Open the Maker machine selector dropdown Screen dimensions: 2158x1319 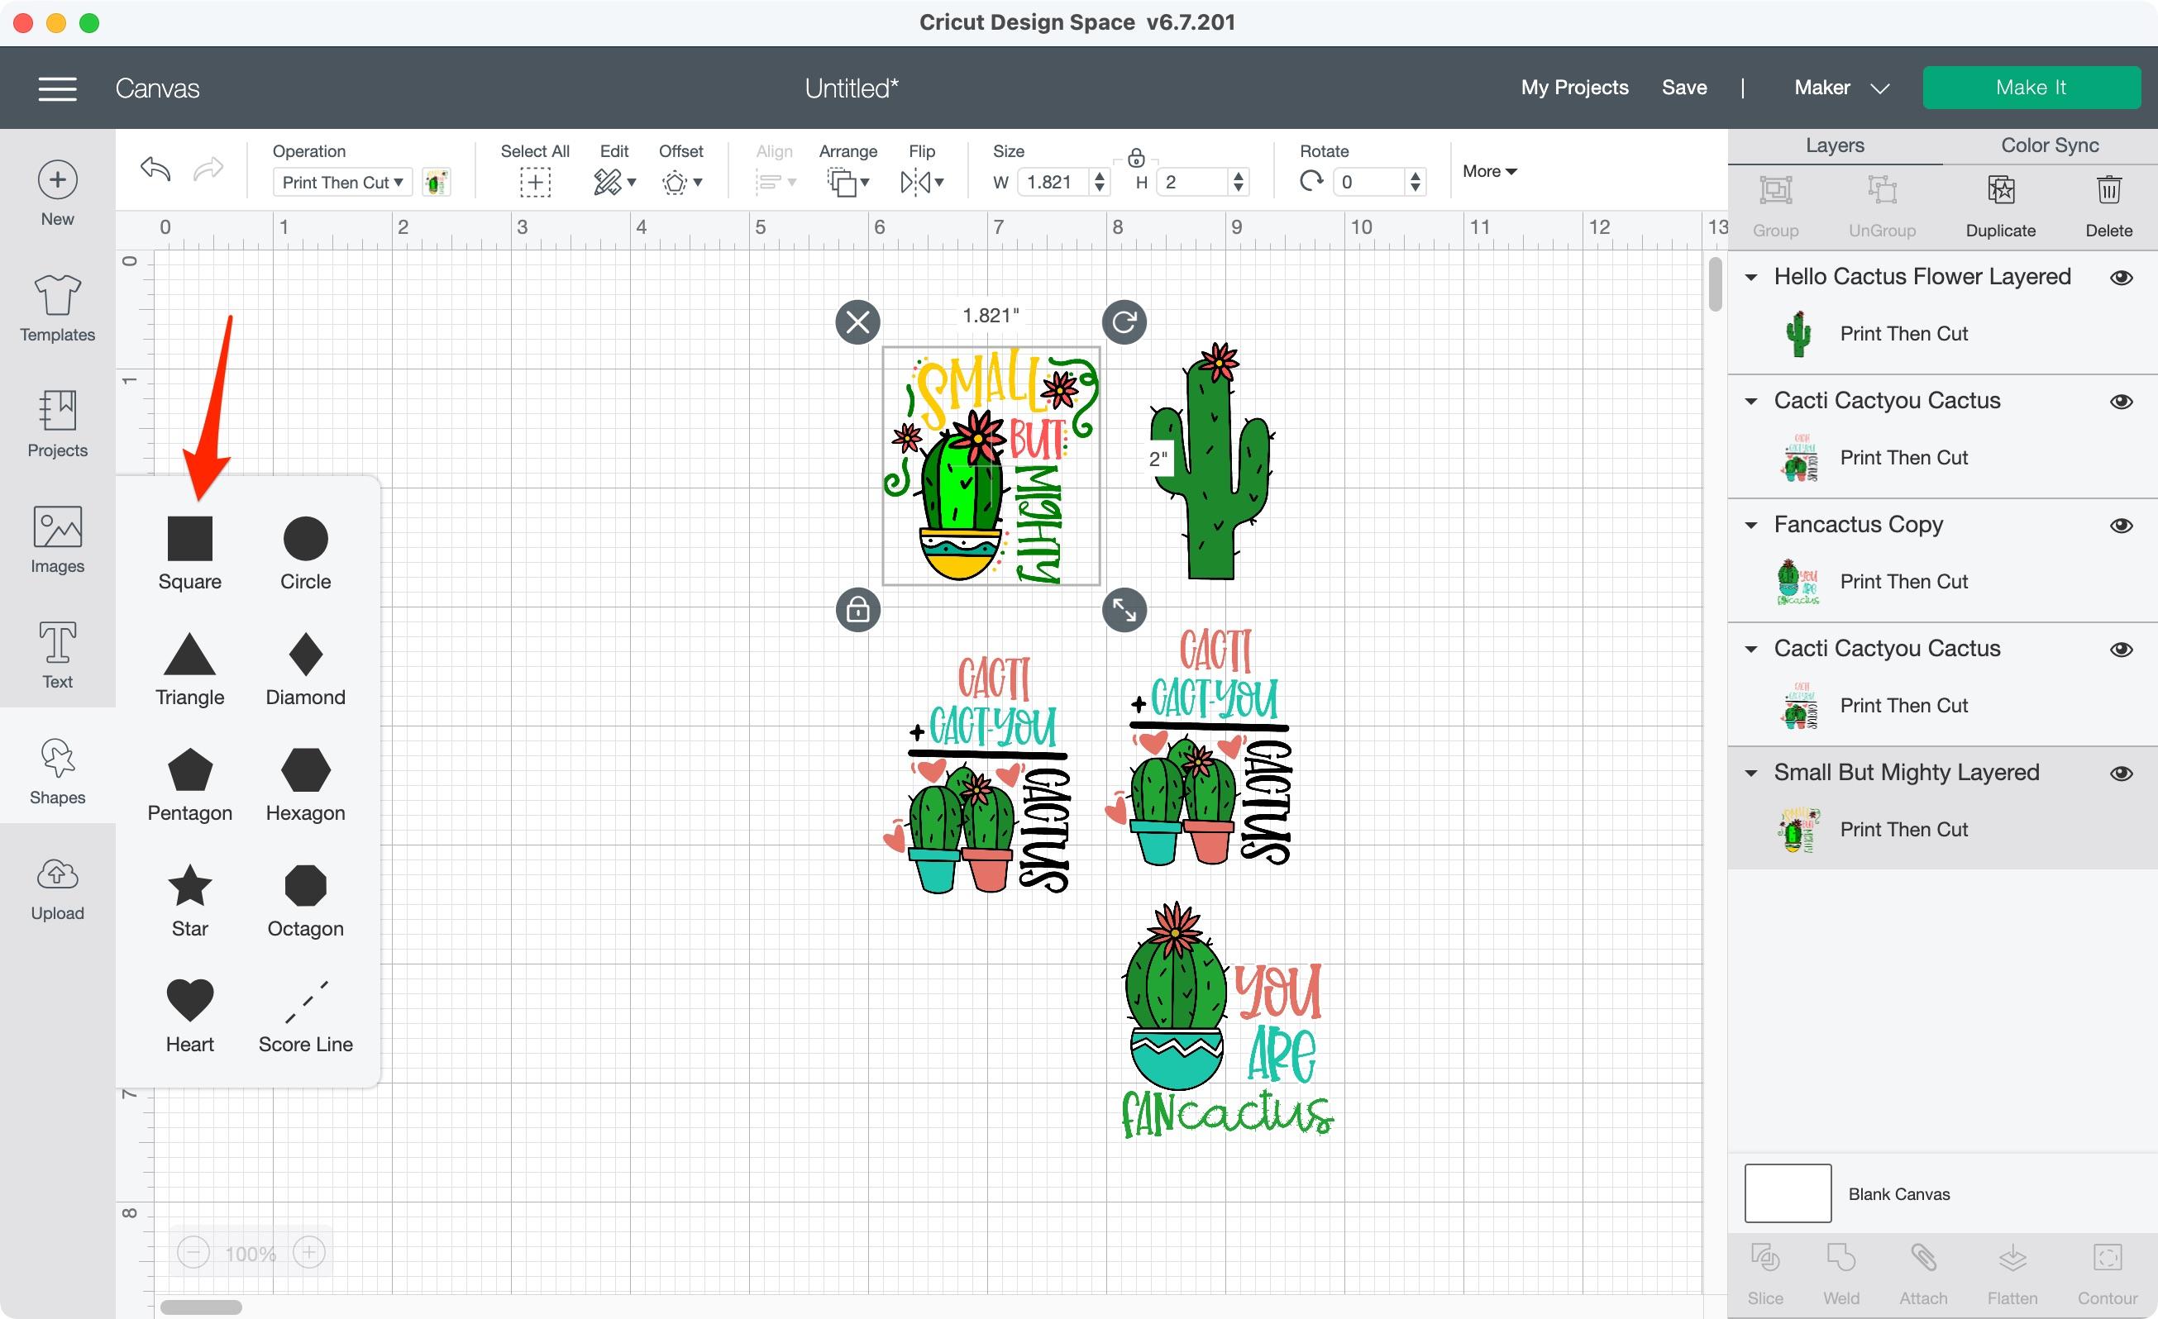point(1841,88)
